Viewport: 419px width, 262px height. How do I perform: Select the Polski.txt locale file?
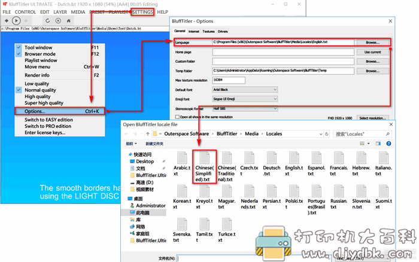pos(294,197)
